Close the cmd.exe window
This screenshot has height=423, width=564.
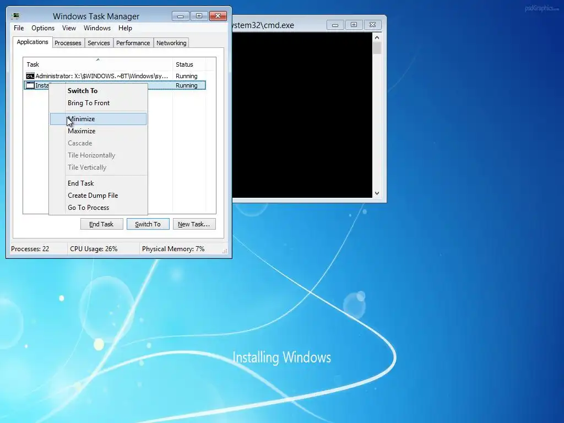pyautogui.click(x=373, y=25)
